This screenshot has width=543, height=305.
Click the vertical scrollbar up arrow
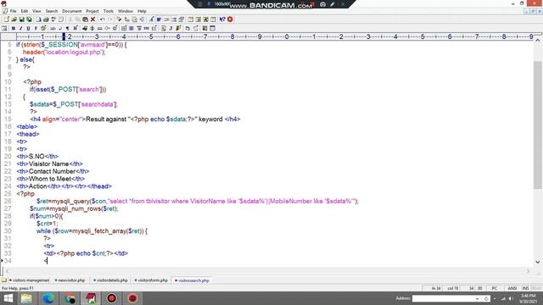(x=537, y=41)
